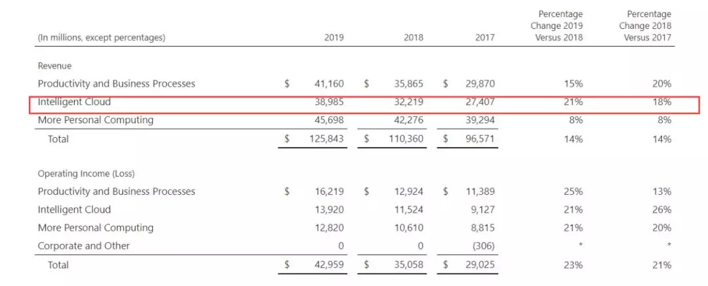The width and height of the screenshot is (708, 286).
Task: Click the Operating Income (Loss) section heading
Action: pos(86,174)
